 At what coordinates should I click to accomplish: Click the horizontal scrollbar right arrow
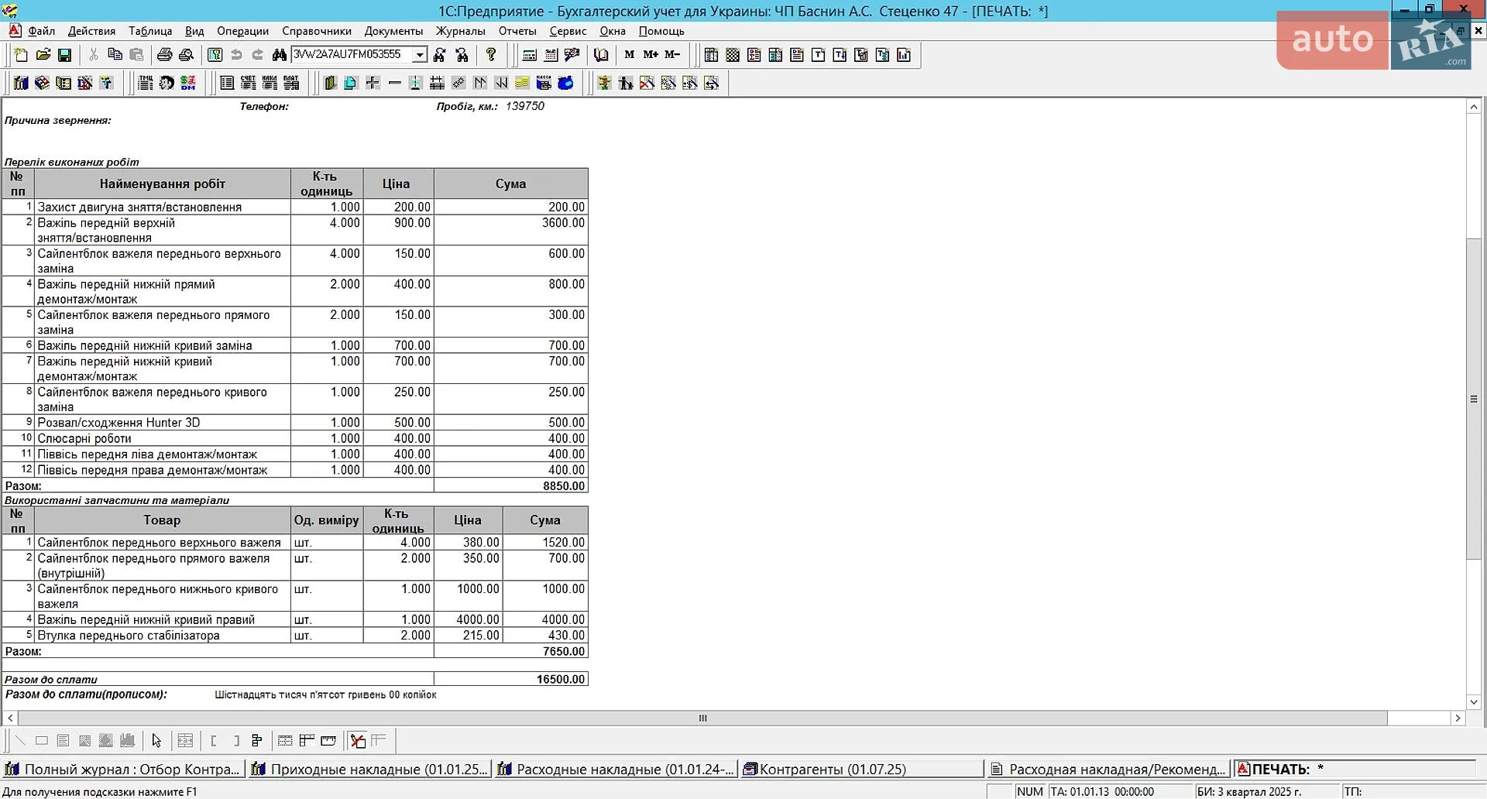point(1458,718)
